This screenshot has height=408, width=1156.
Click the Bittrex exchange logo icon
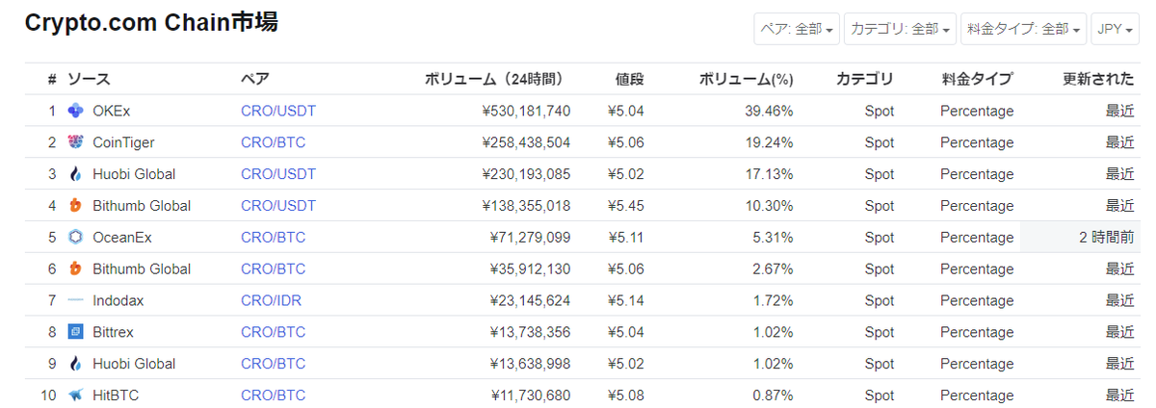click(x=76, y=332)
